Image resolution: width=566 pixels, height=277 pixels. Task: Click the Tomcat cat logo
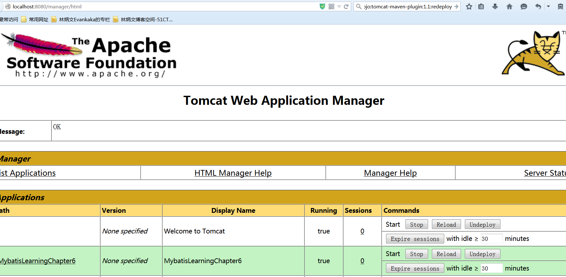point(533,53)
